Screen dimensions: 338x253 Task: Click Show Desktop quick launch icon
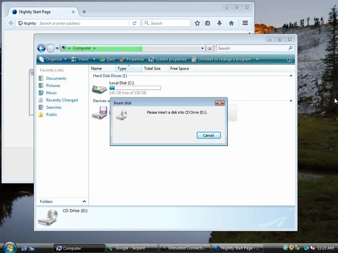pyautogui.click(x=24, y=248)
